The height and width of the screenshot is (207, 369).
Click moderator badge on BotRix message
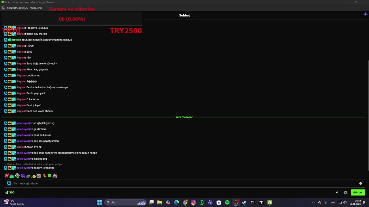(x=5, y=40)
